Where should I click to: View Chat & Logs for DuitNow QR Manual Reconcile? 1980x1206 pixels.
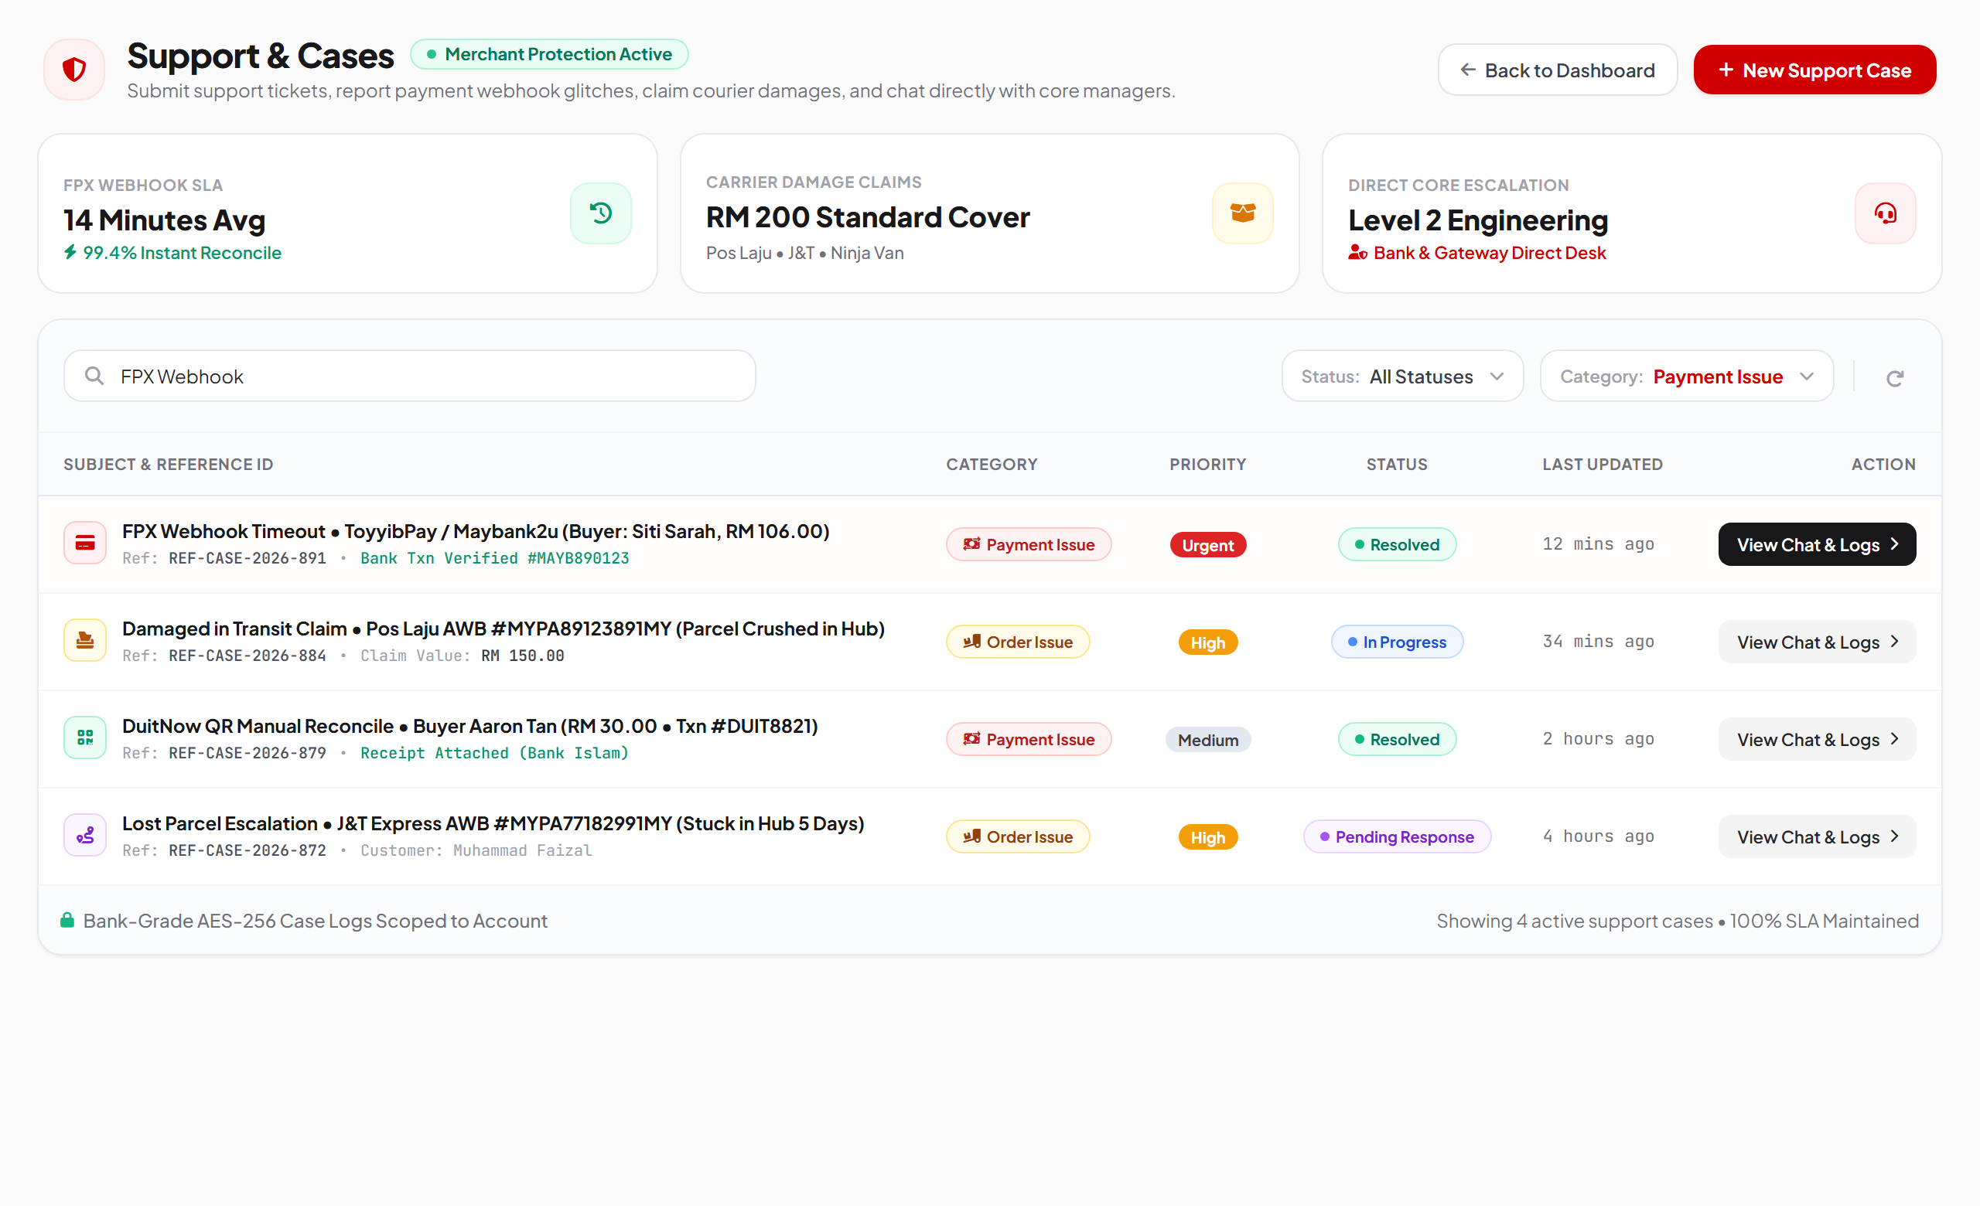(1817, 739)
